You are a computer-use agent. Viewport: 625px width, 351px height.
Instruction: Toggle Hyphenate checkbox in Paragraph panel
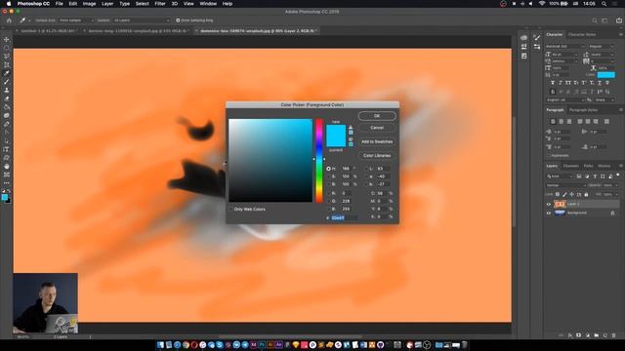coord(549,156)
